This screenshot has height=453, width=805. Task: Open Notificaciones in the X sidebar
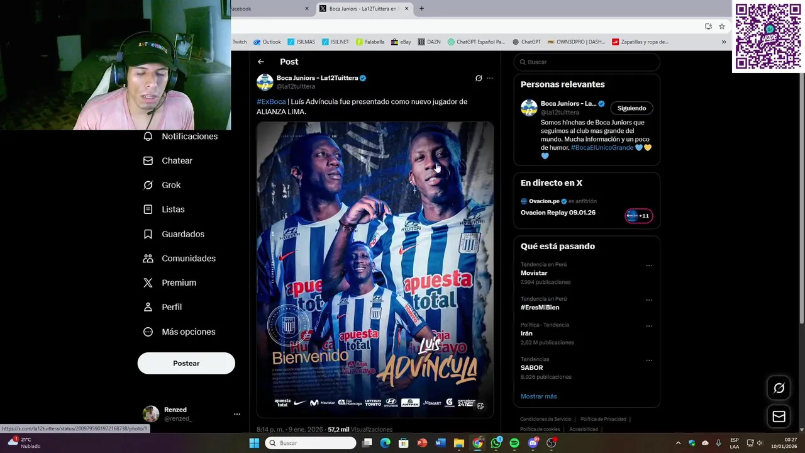tap(180, 137)
